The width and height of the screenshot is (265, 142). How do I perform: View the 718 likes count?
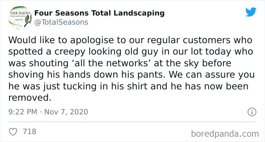coord(30,131)
